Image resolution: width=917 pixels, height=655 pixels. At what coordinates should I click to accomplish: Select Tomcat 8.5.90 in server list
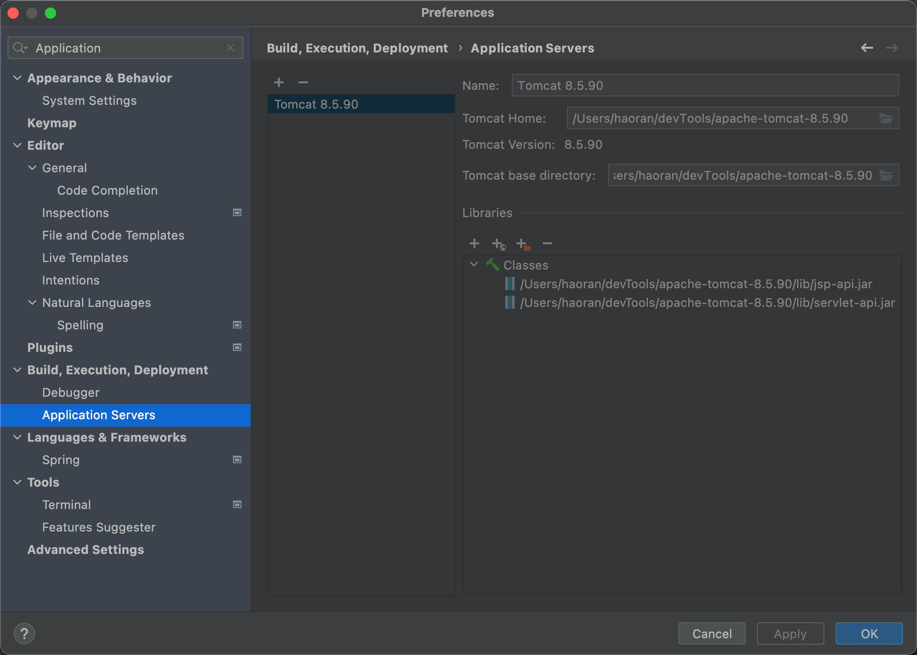(361, 104)
